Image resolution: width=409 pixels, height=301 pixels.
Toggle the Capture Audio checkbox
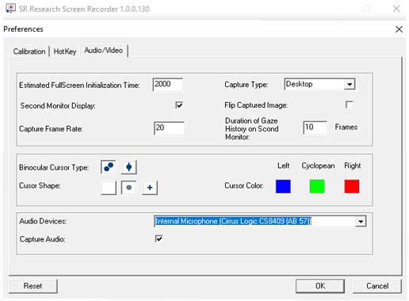[159, 238]
